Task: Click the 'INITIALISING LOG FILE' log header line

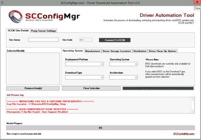Action: [50, 101]
